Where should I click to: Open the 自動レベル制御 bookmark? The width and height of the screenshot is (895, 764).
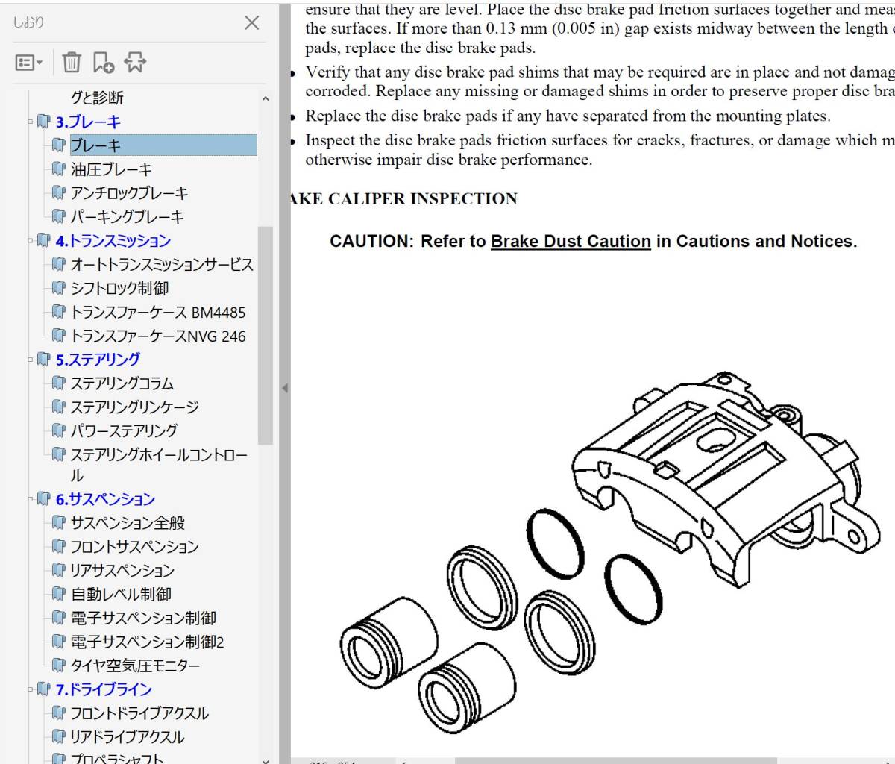[x=121, y=595]
